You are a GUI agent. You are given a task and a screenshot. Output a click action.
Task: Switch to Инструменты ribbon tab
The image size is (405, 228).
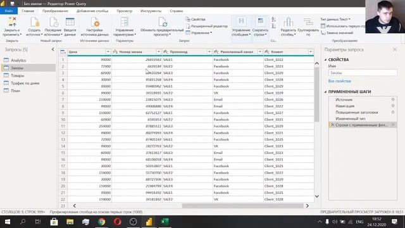click(x=151, y=11)
